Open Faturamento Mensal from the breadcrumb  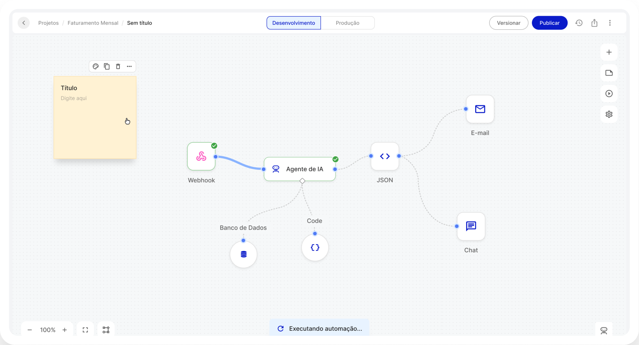click(x=93, y=23)
